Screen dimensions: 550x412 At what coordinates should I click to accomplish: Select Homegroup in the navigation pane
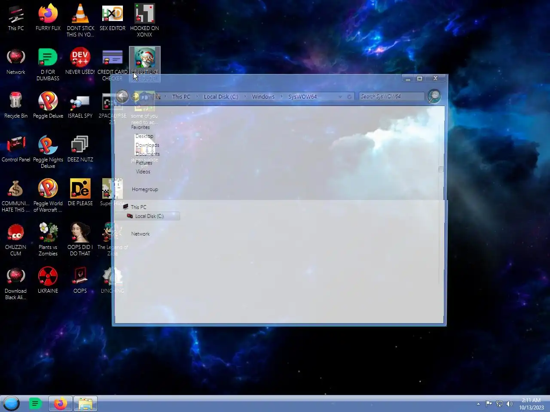pyautogui.click(x=145, y=189)
